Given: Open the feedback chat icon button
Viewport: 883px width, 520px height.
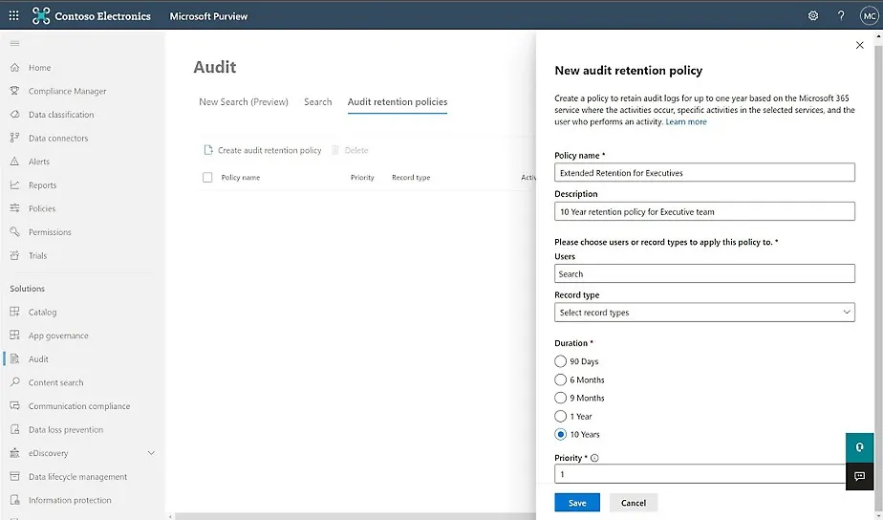Looking at the screenshot, I should click(859, 476).
